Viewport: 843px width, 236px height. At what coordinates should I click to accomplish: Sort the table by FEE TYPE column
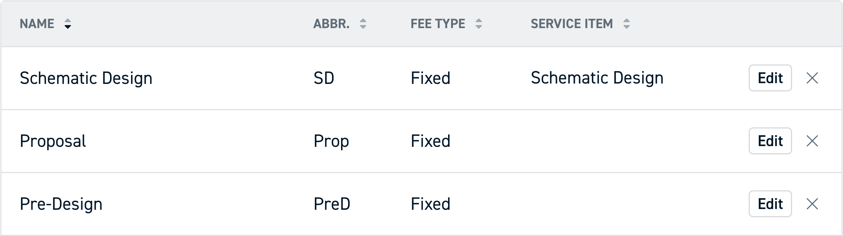pyautogui.click(x=438, y=24)
